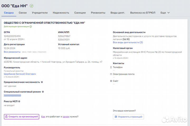Viewport: 190px width, 126px height.
Task: Click the blurred special tax regime value
Action: point(12,95)
